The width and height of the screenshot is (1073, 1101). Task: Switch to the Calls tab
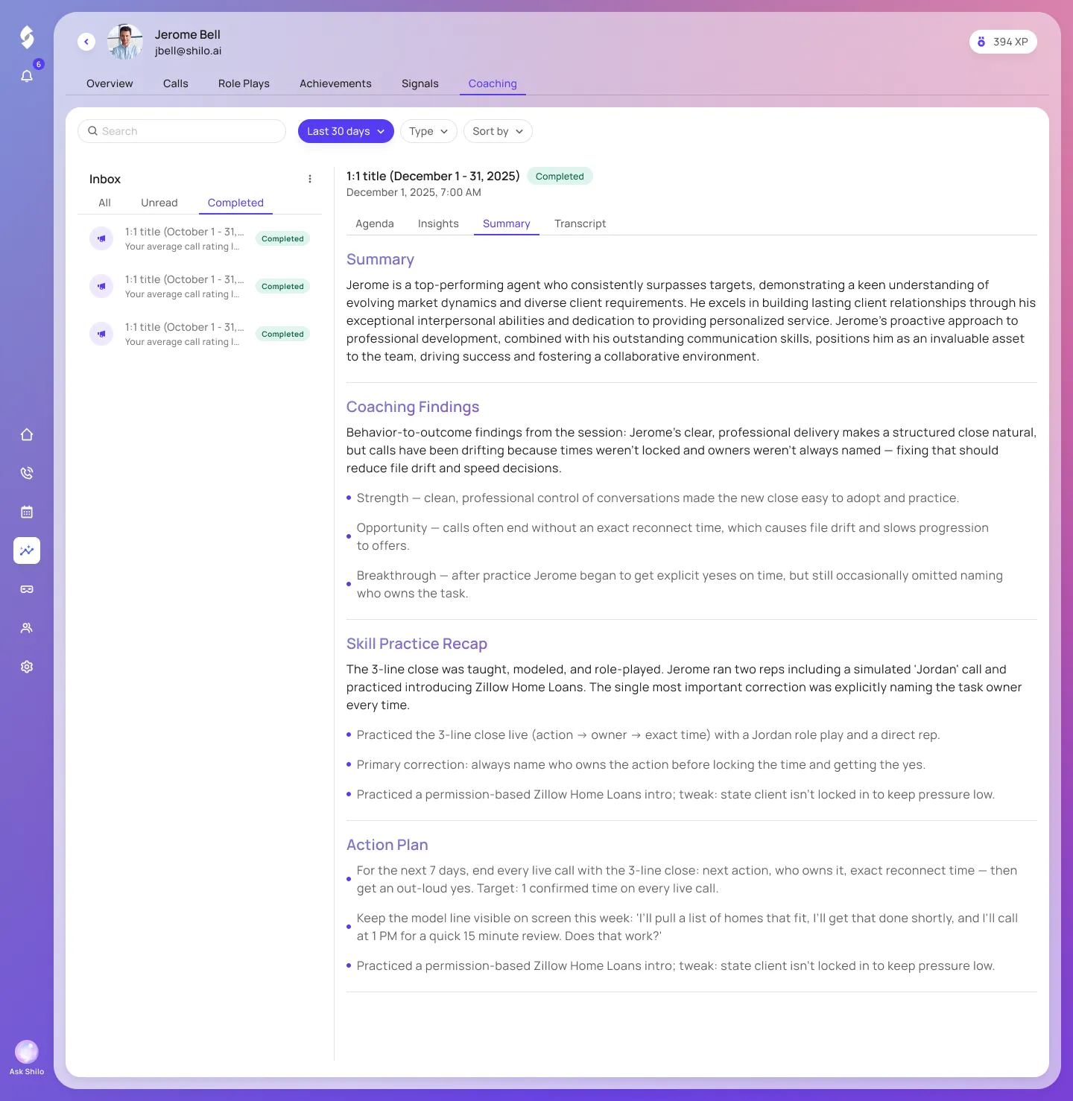click(176, 83)
